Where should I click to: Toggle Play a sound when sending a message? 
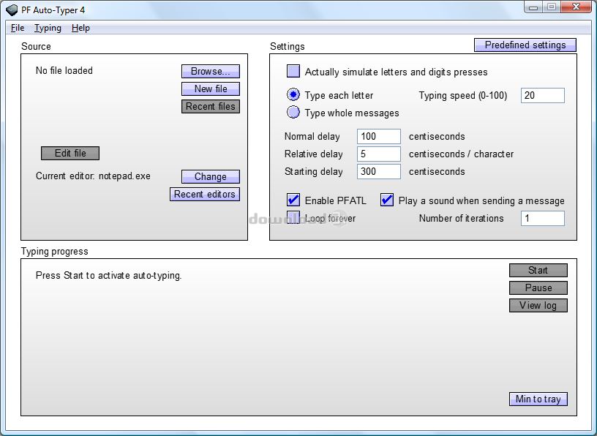pyautogui.click(x=387, y=200)
